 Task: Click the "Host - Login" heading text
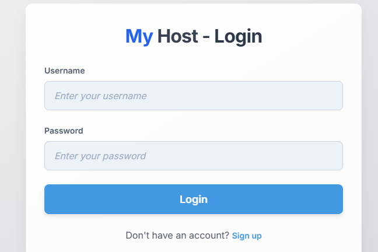(209, 37)
